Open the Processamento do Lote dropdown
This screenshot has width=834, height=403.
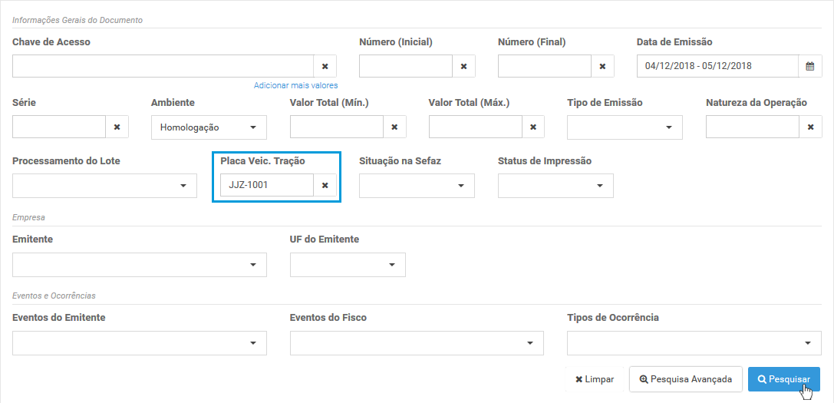tap(105, 185)
